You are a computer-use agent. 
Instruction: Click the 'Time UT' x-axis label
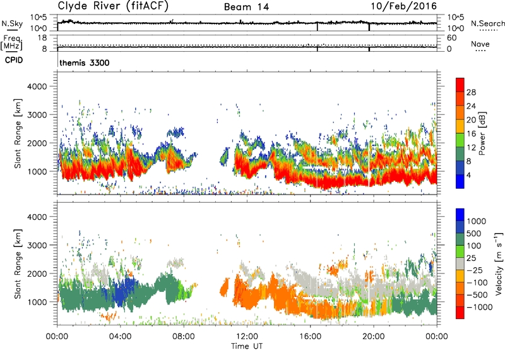coord(247,346)
